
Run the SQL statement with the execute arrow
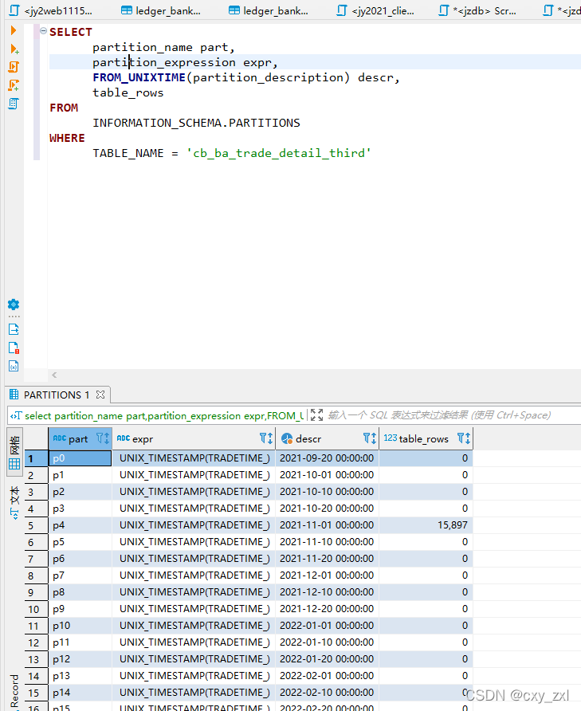[14, 30]
